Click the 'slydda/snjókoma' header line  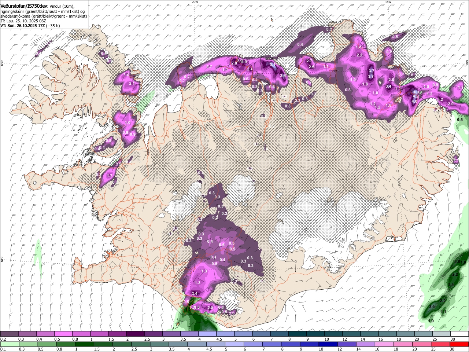[x=44, y=16]
